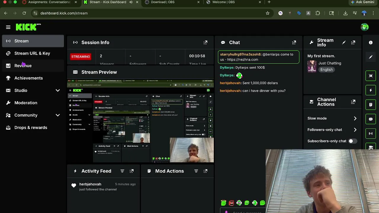Viewport: 379px width, 213px height.
Task: Pop out the Stream info panel
Action: [x=353, y=43]
